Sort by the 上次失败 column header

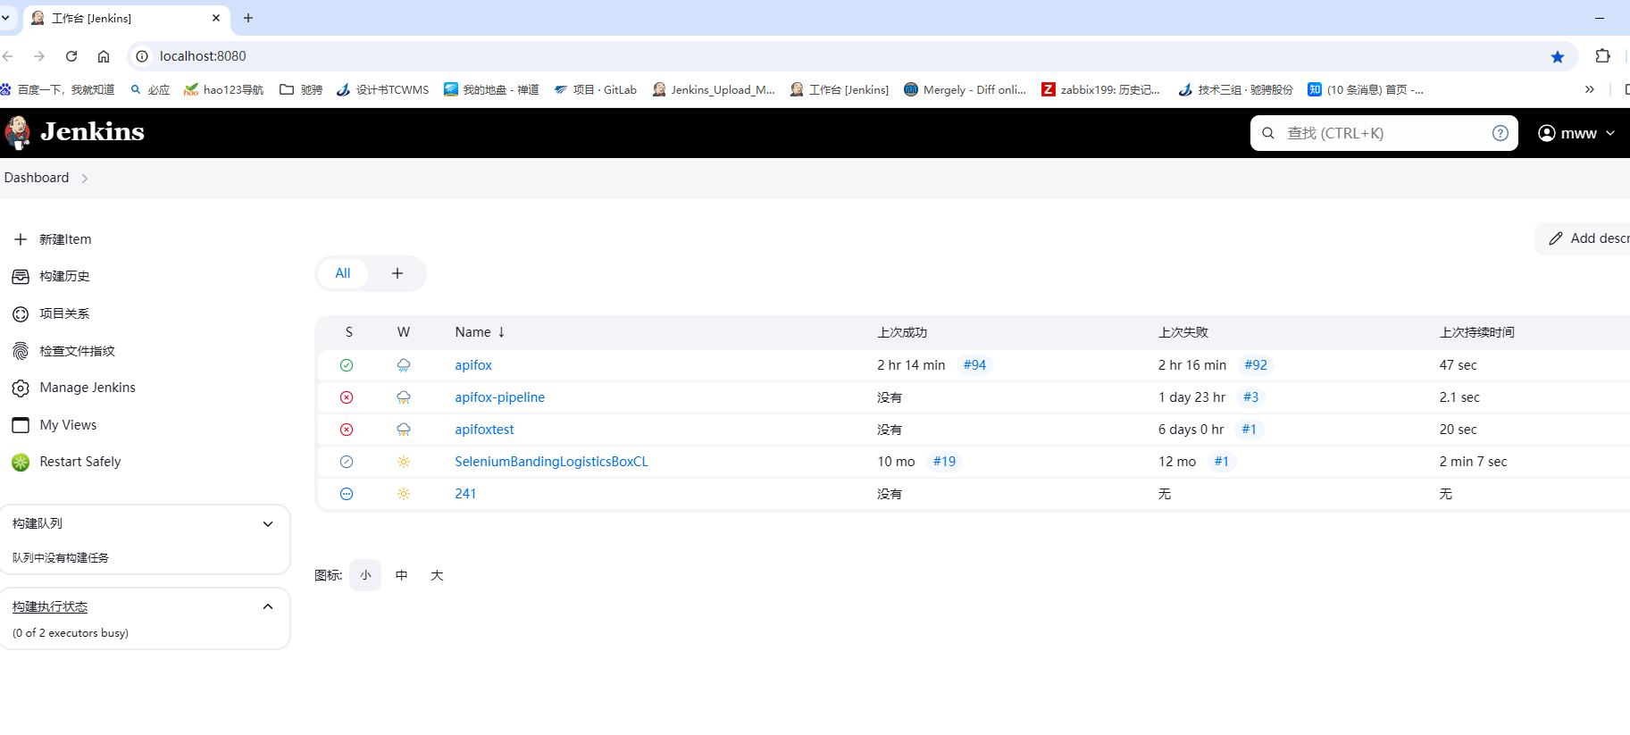(1183, 332)
